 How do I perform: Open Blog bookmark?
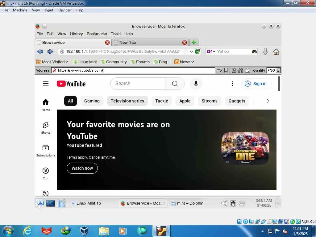click(x=160, y=62)
